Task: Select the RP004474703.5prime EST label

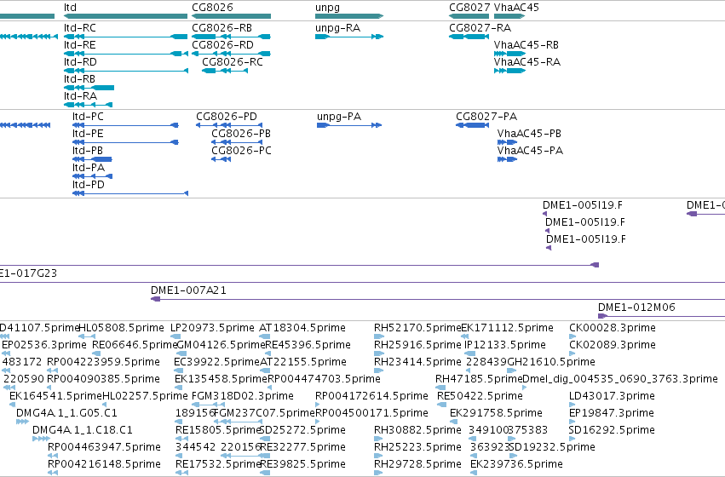Action: click(324, 379)
